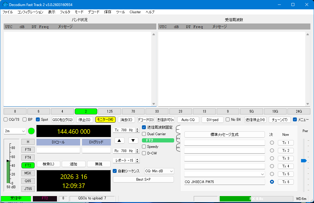This screenshot has height=203, width=314.
Task: Click the green status indicator beside band selector
Action: [x=31, y=131]
